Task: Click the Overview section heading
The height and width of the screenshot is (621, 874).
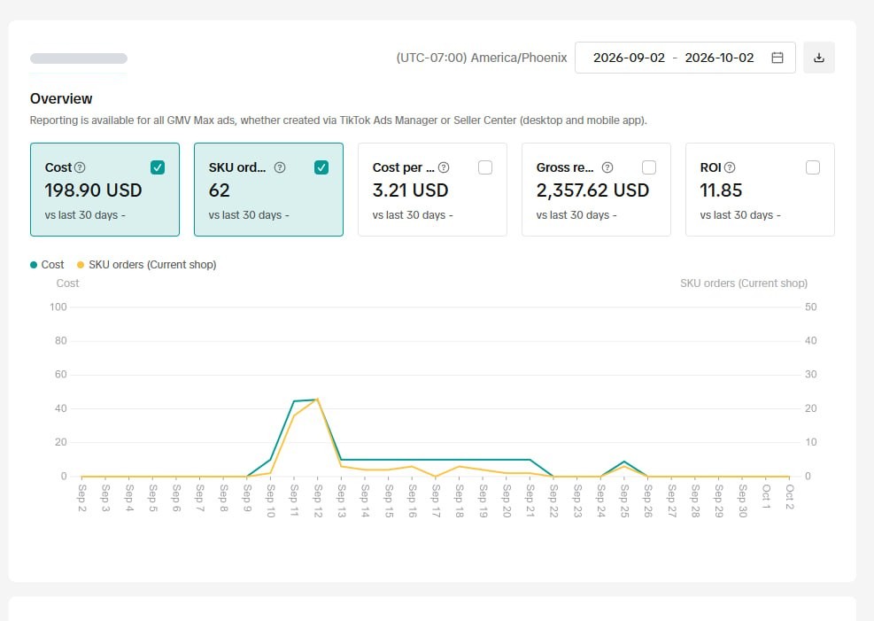Action: pos(61,98)
